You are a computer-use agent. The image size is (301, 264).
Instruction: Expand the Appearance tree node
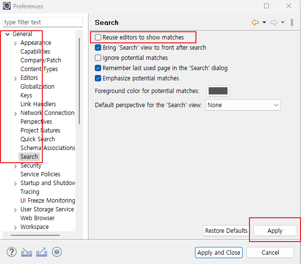pyautogui.click(x=16, y=43)
